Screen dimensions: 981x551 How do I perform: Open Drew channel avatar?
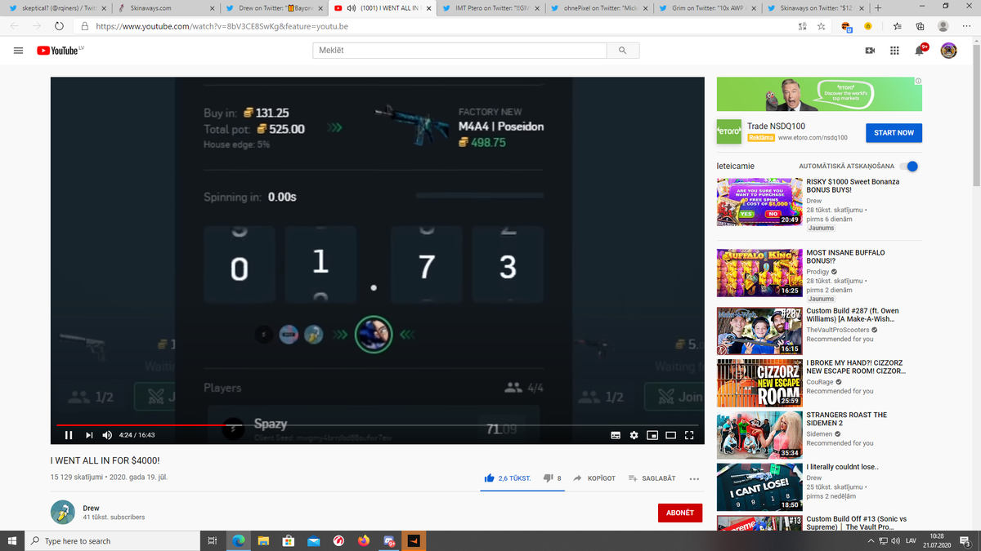63,513
